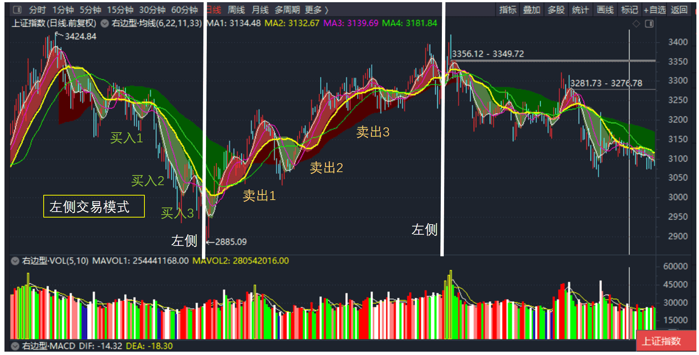The width and height of the screenshot is (699, 355).
Task: Open the 均线 indicator dropdown circle
Action: point(105,23)
